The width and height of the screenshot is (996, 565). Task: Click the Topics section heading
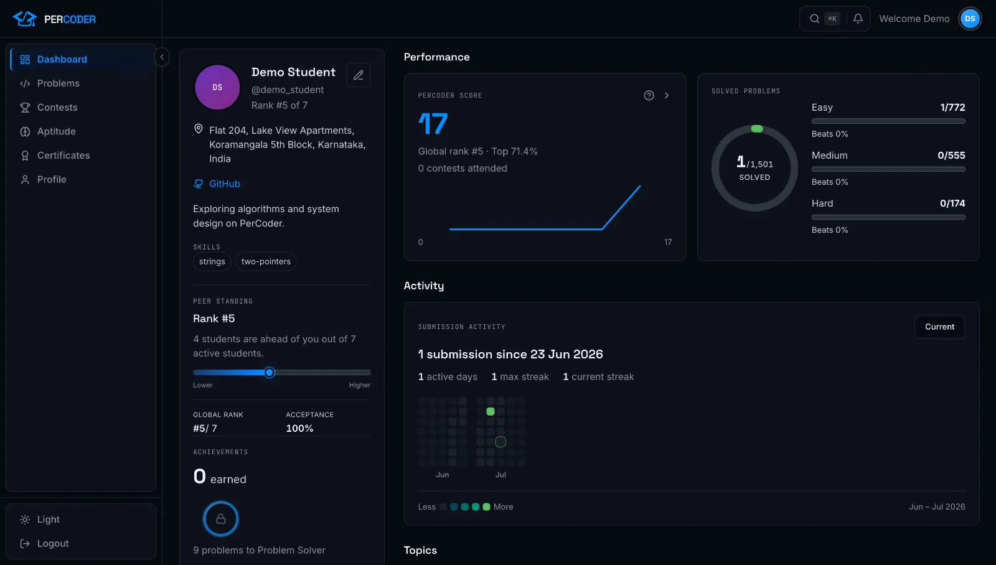[420, 551]
